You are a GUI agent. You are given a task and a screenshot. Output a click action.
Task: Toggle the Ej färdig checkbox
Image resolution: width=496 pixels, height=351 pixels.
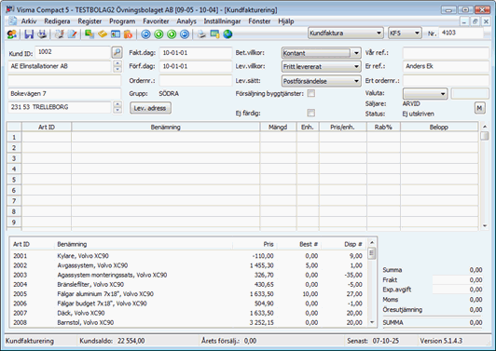(311, 113)
